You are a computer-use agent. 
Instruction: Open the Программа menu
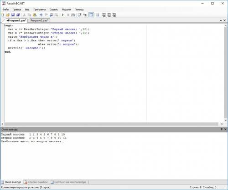40,10
